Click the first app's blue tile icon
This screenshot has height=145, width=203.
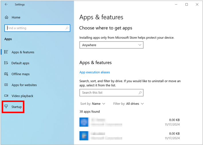pos(84,122)
